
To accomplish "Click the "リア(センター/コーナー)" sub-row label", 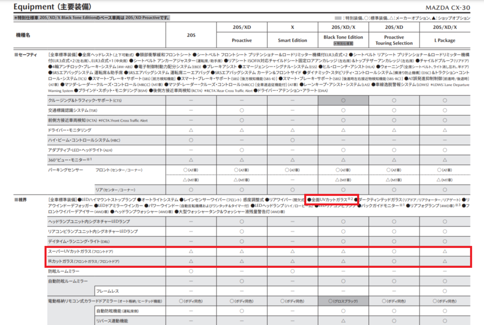I will pyautogui.click(x=115, y=190).
